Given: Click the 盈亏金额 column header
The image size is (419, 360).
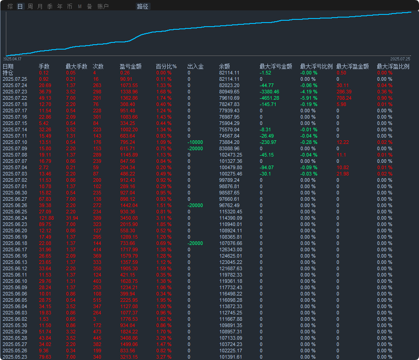Looking at the screenshot, I should (130, 66).
